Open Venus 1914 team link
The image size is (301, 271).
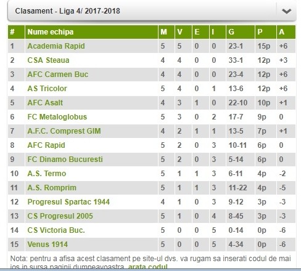47,245
